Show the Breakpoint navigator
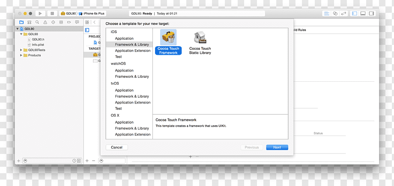 69,22
